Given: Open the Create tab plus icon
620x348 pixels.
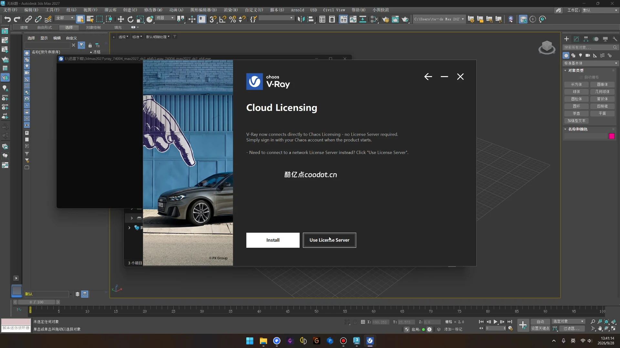Looking at the screenshot, I should tap(567, 39).
